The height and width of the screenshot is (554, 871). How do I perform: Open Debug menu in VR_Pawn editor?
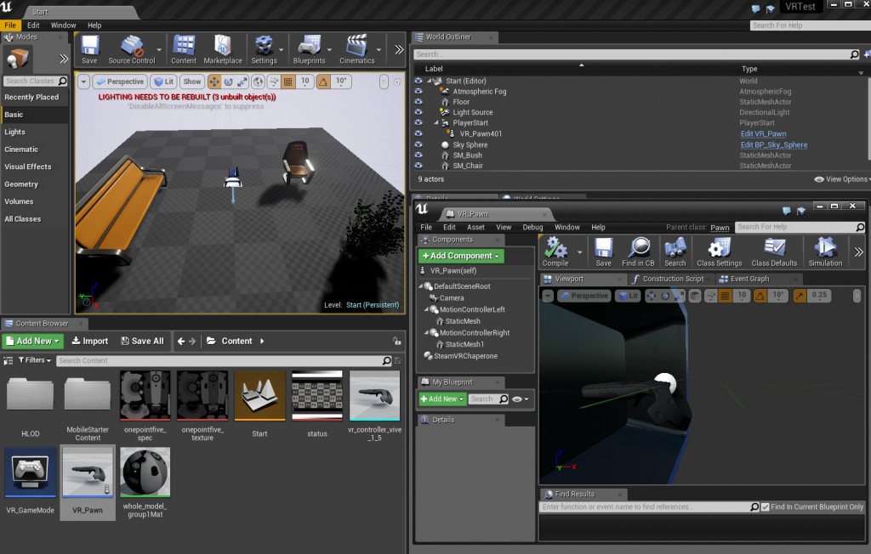coord(532,228)
